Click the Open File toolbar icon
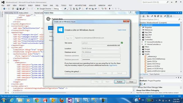This screenshot has width=183, height=103. (x=17, y=9)
